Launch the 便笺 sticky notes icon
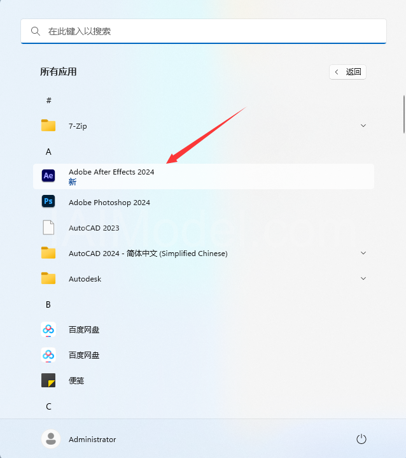The height and width of the screenshot is (458, 406). (x=48, y=380)
